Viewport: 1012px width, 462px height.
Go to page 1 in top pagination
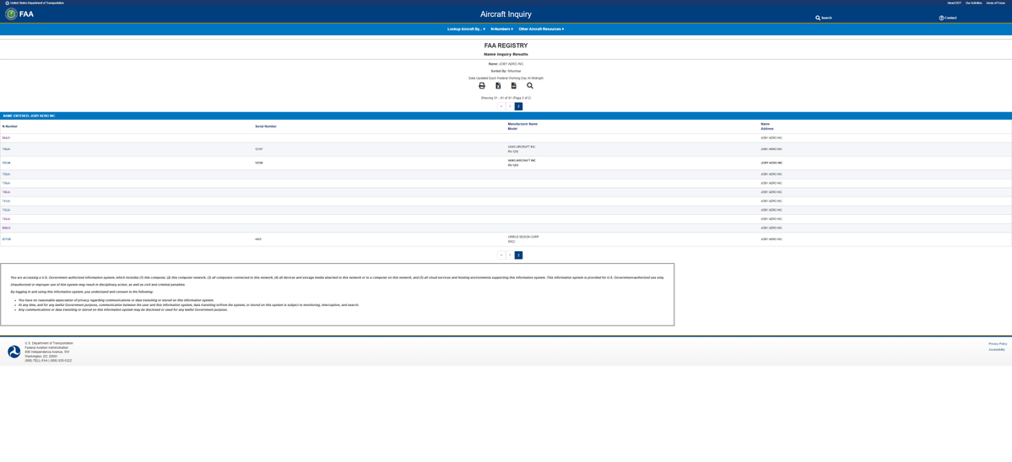(510, 106)
